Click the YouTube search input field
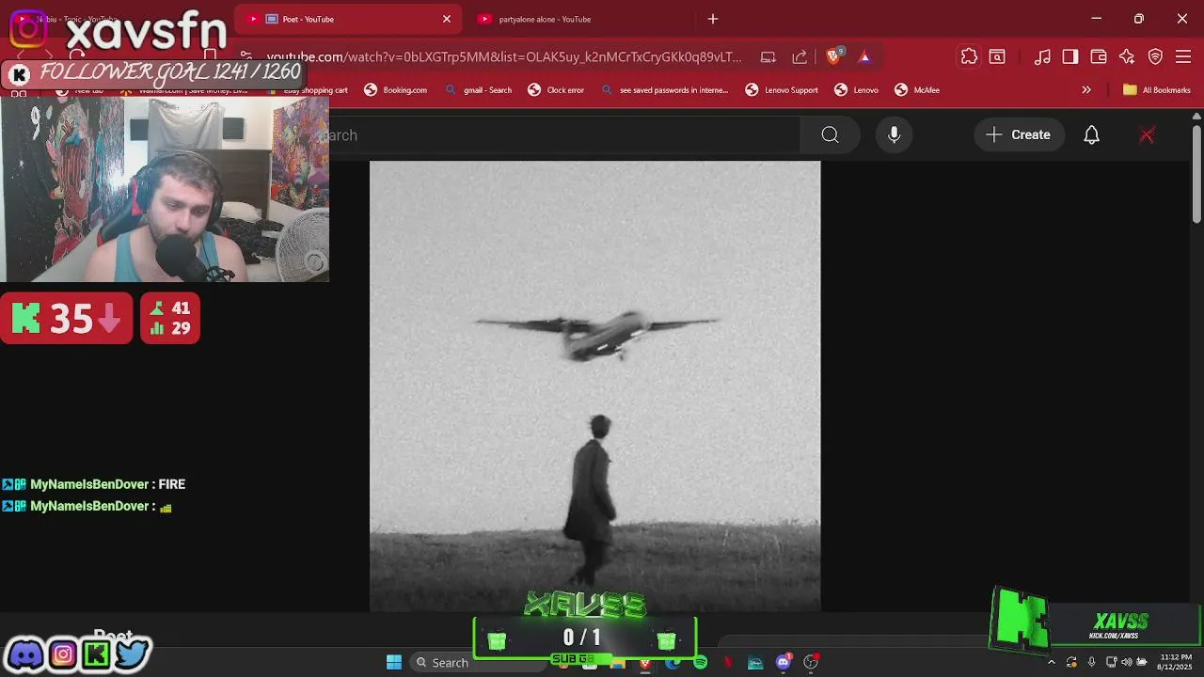 tap(564, 134)
